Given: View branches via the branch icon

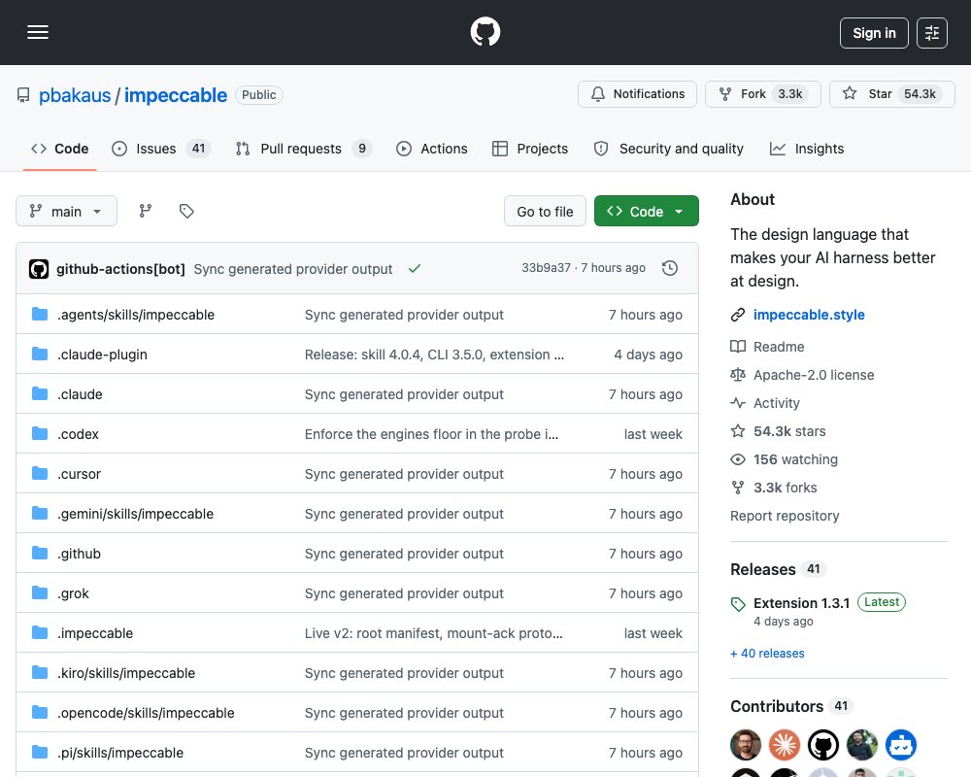Looking at the screenshot, I should (x=146, y=212).
